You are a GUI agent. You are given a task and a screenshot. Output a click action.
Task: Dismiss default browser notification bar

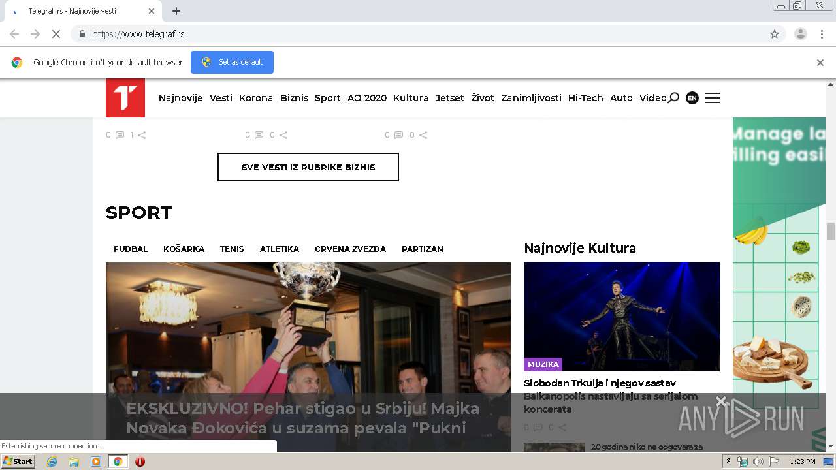820,63
